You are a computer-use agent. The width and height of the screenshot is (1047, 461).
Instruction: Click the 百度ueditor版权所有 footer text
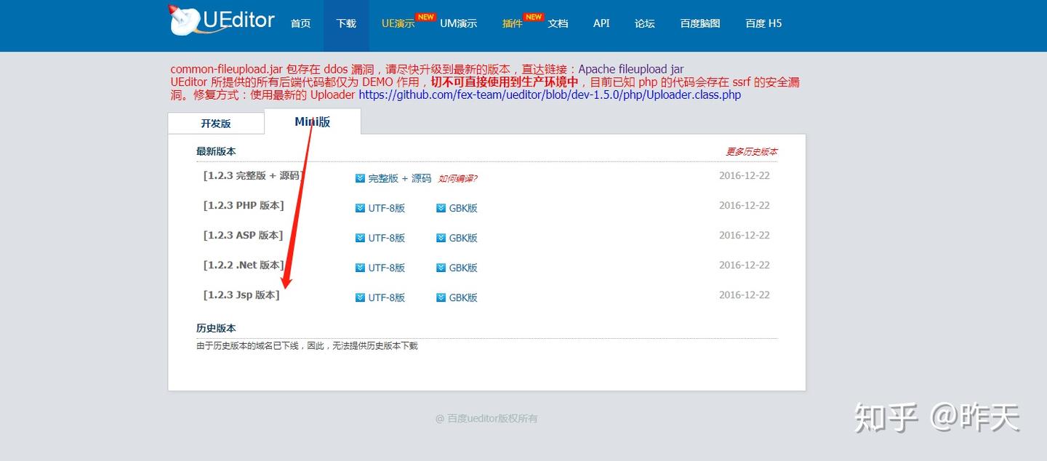[x=486, y=418]
